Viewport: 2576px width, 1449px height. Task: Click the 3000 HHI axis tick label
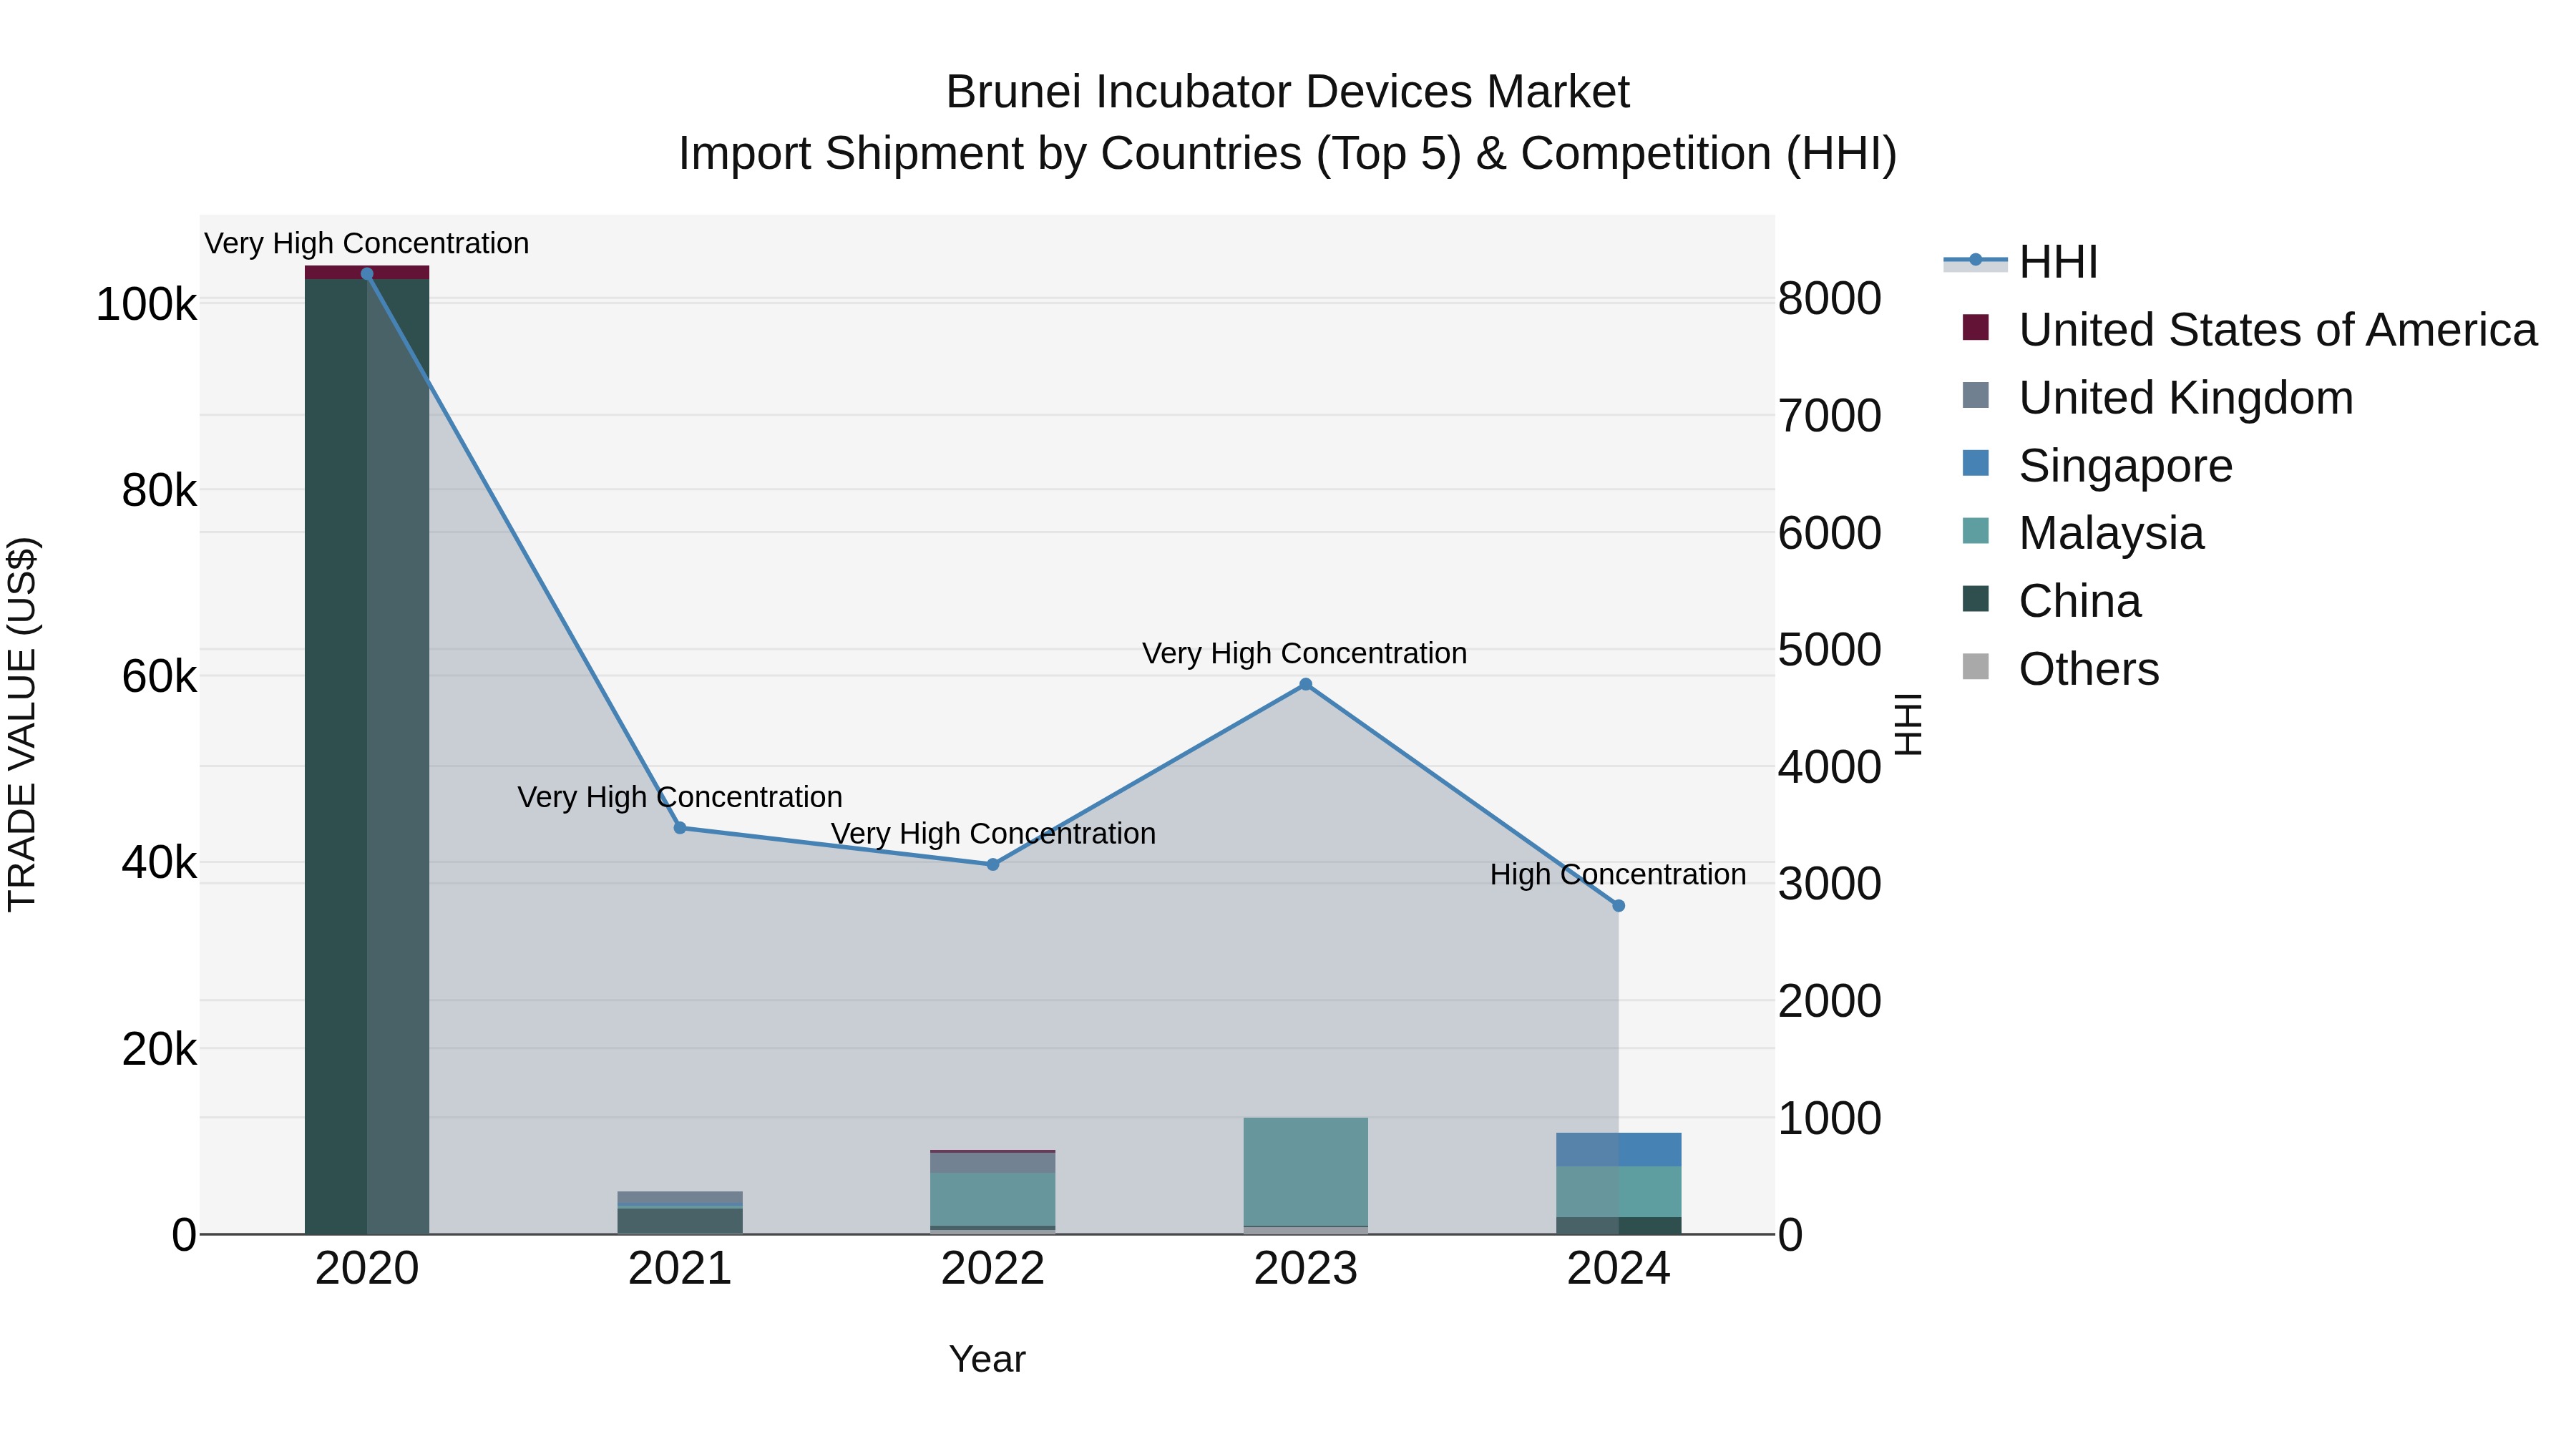click(x=1830, y=883)
